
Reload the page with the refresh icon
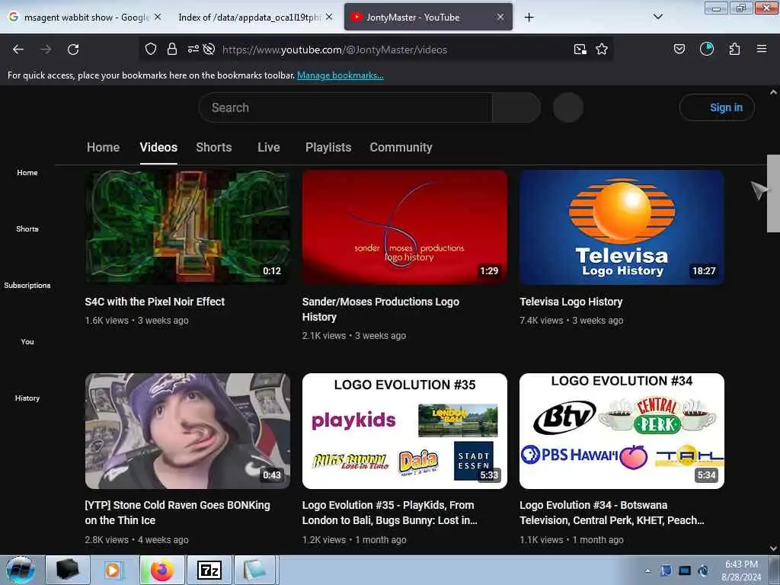pos(73,50)
